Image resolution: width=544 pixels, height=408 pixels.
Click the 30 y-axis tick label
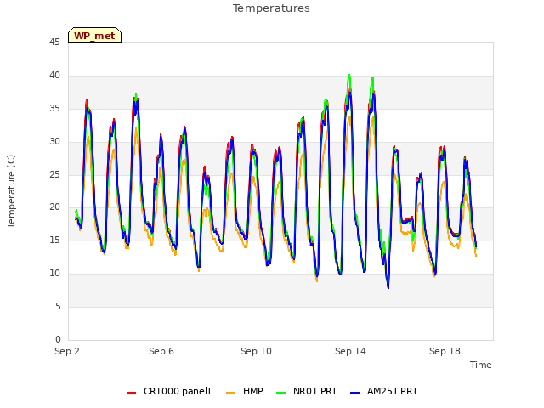pyautogui.click(x=54, y=142)
